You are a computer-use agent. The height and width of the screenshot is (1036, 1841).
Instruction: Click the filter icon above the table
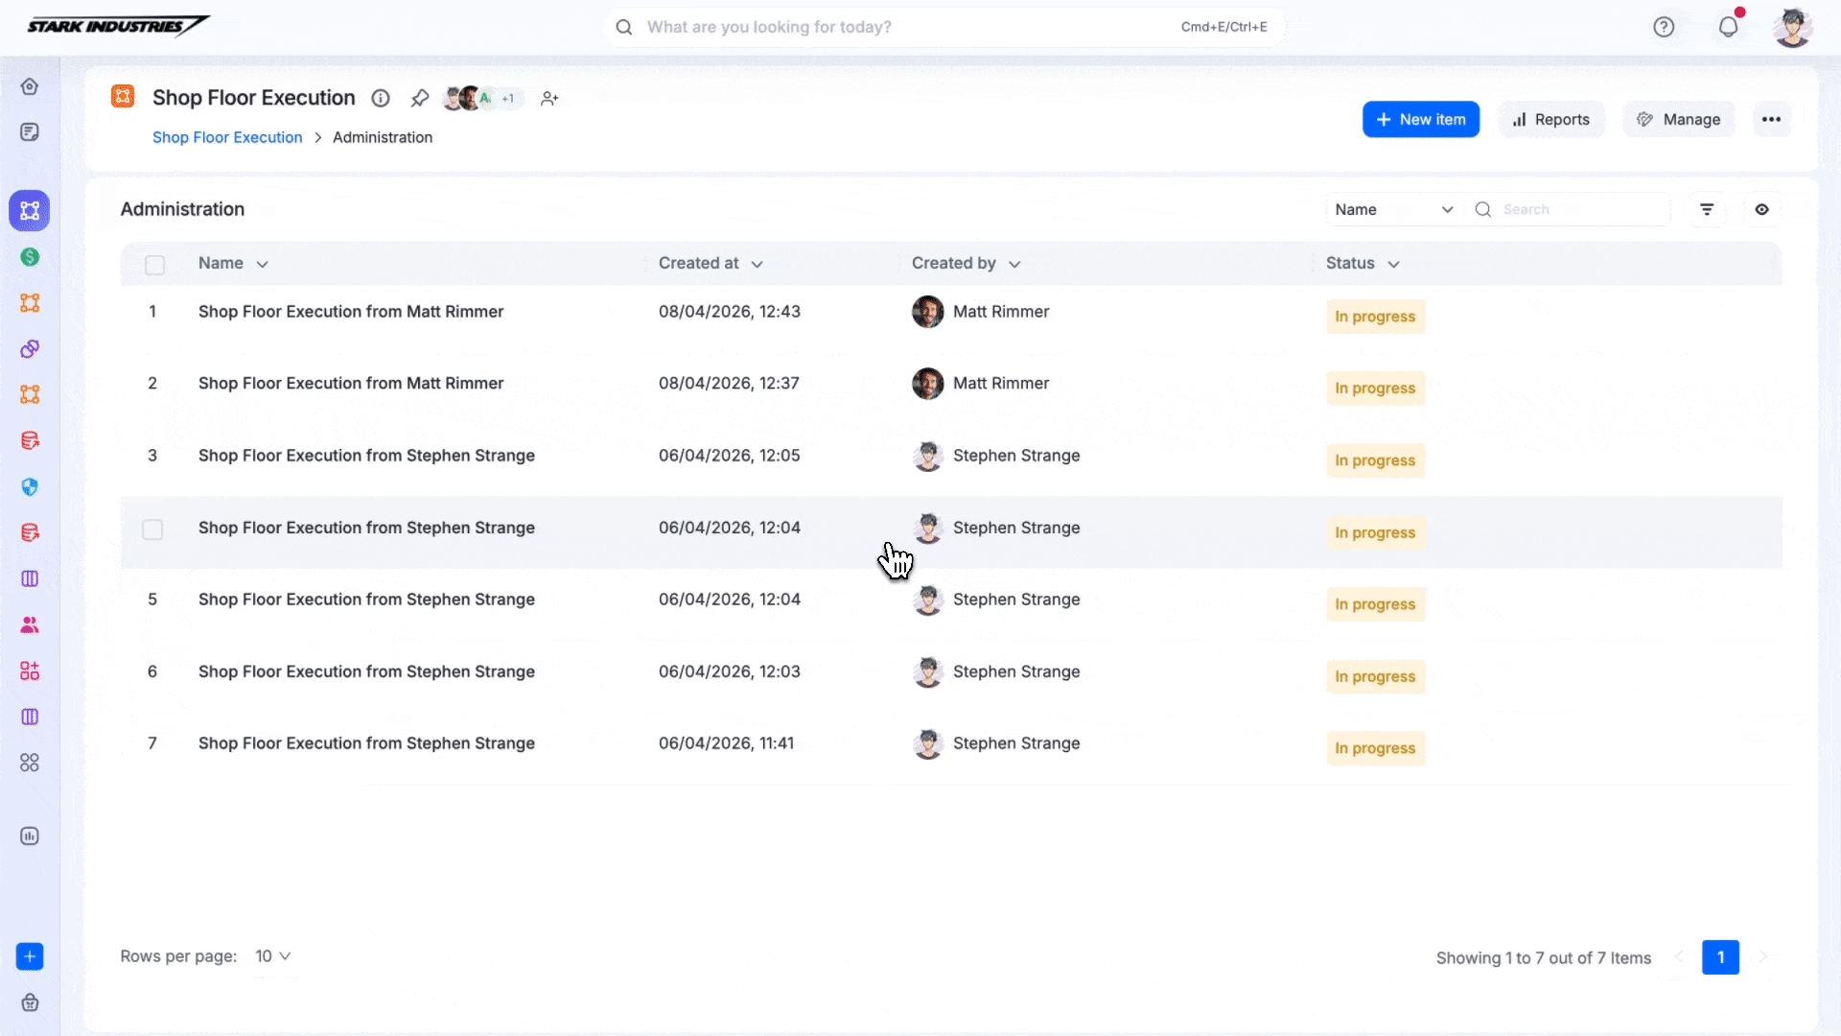1707,209
